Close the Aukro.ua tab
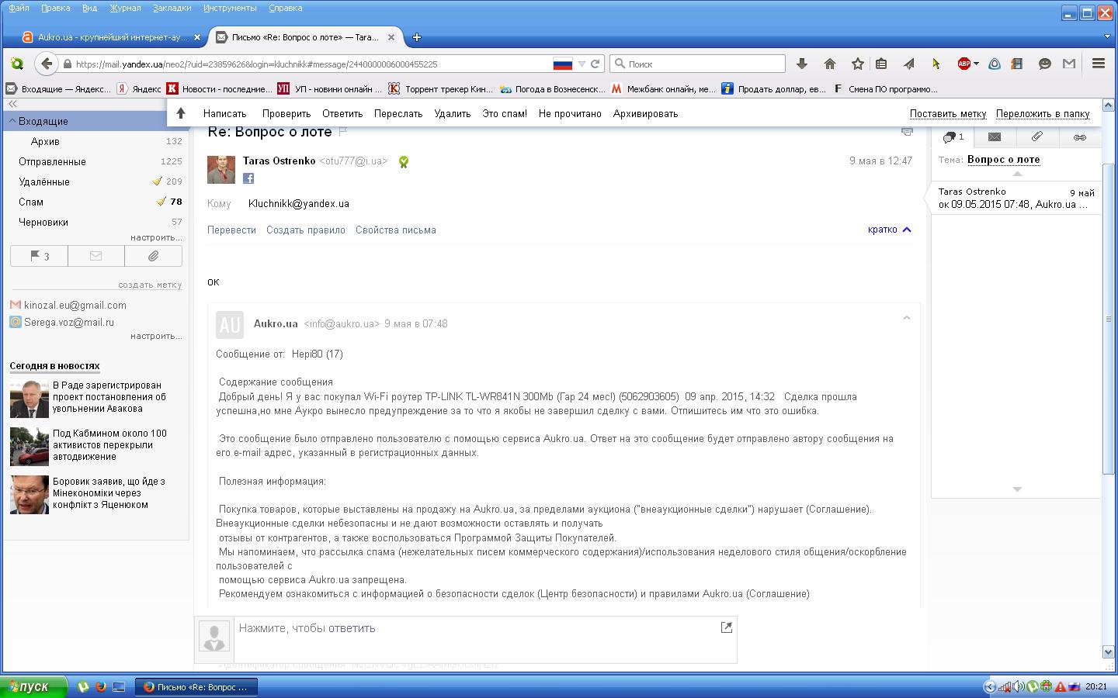The image size is (1118, 698). coord(197,37)
